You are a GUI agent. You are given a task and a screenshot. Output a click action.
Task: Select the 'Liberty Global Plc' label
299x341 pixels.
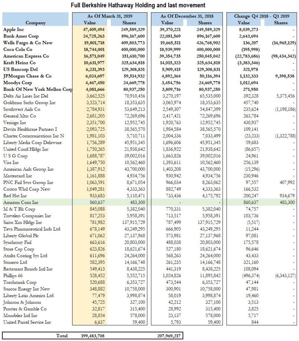tap(21, 236)
